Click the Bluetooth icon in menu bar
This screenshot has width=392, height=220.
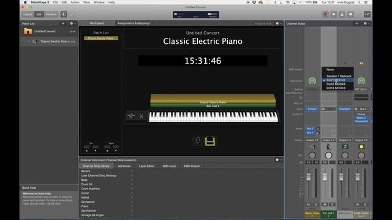point(275,2)
